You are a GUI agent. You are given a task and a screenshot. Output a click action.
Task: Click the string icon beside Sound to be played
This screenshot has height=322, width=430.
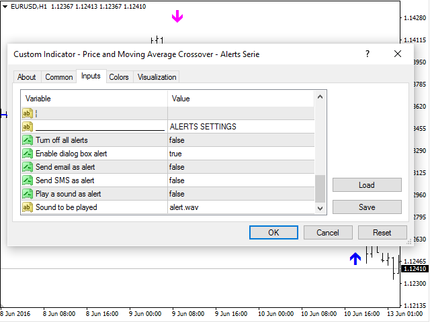[28, 207]
